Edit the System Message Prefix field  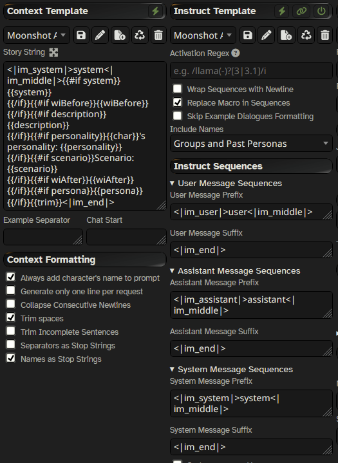251,403
